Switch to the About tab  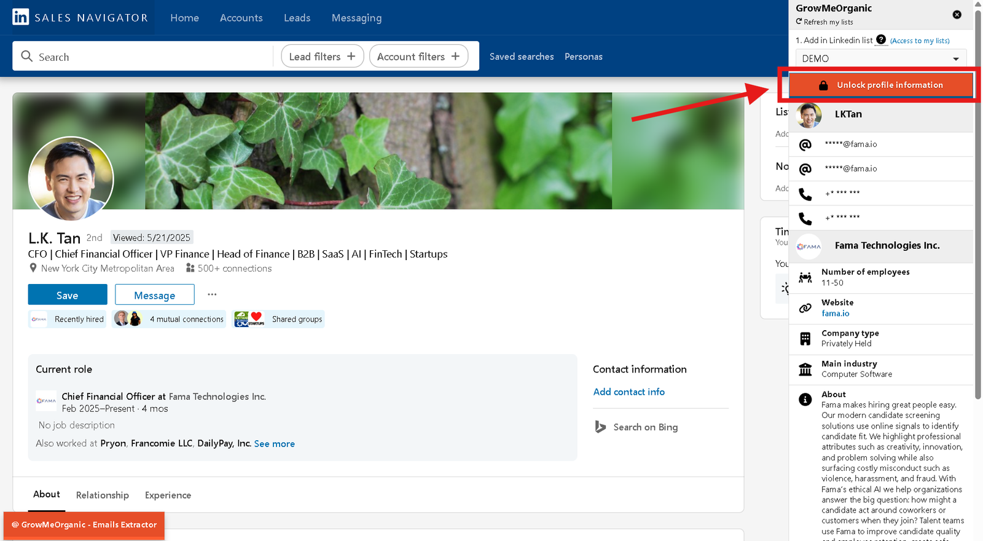point(47,494)
